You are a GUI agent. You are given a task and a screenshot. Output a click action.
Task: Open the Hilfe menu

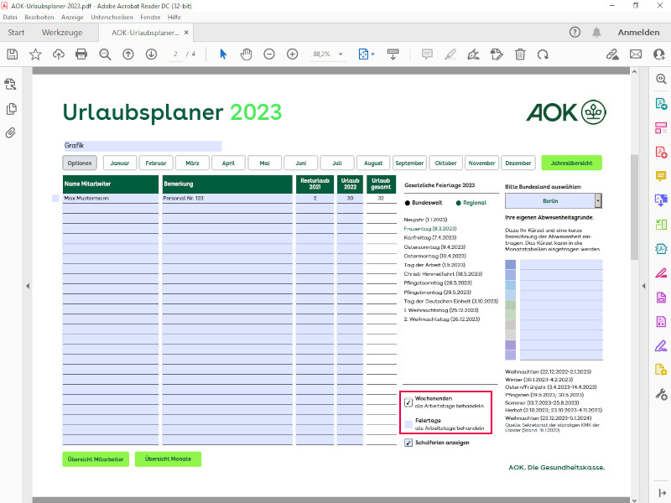pos(174,17)
